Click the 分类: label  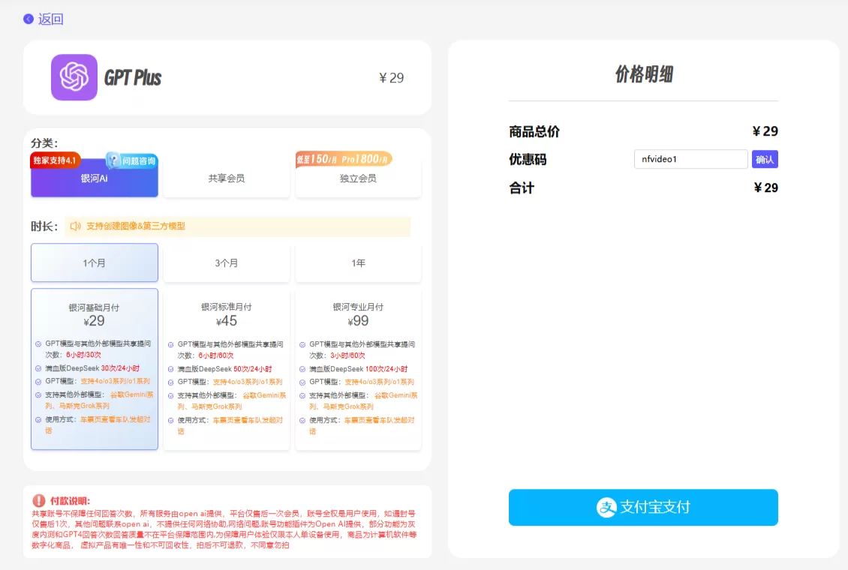(x=44, y=143)
